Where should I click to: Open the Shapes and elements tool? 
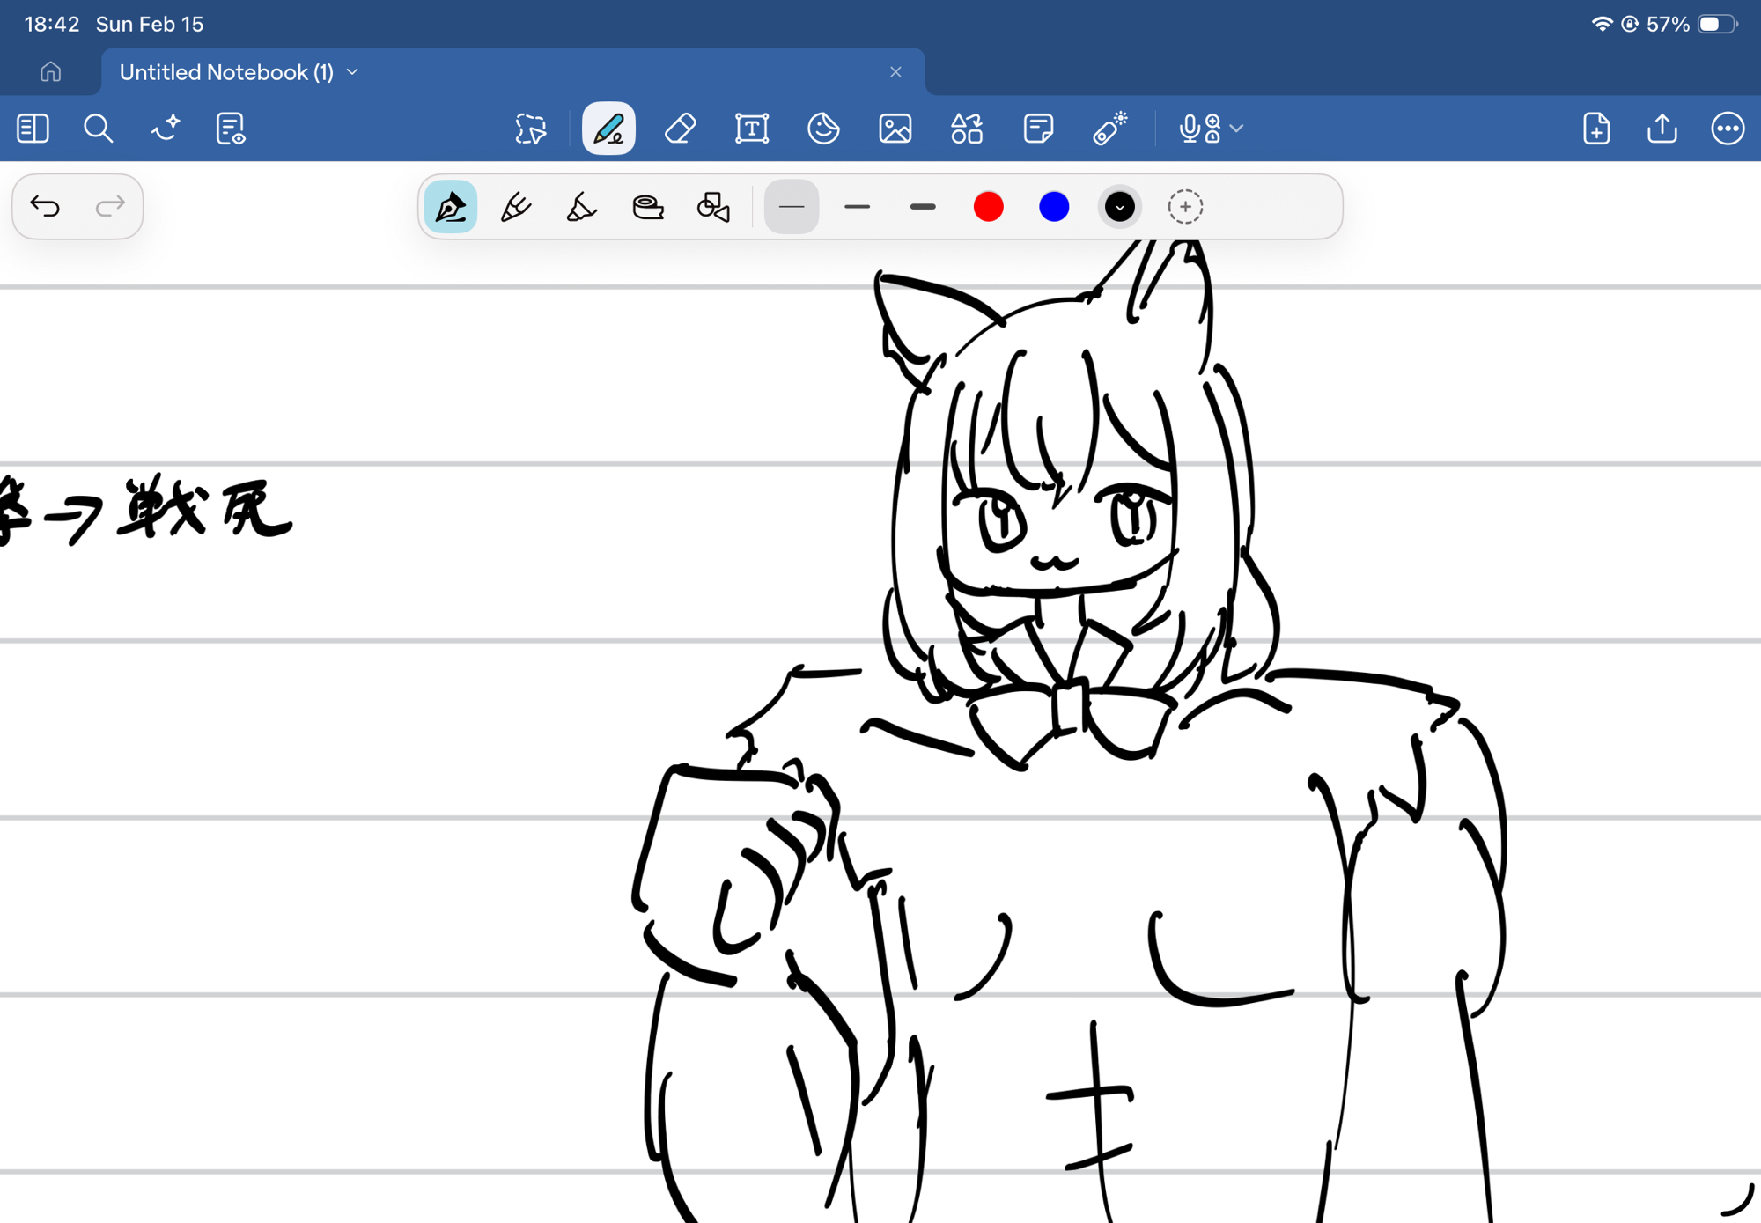pyautogui.click(x=966, y=129)
